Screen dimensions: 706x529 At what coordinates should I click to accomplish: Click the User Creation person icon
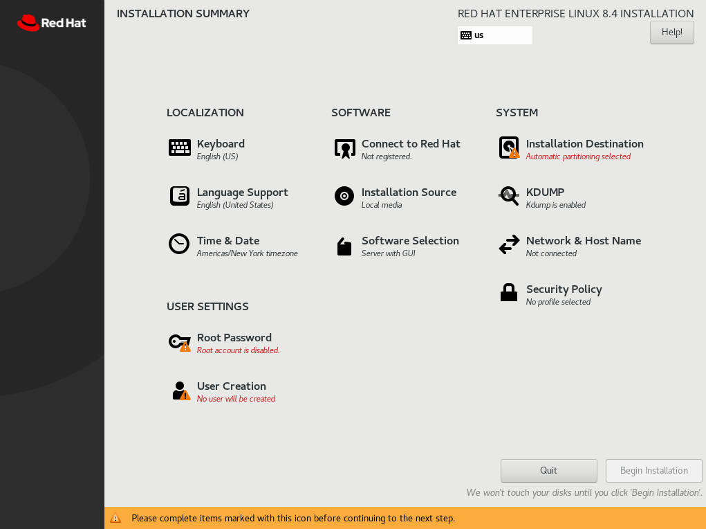(180, 391)
